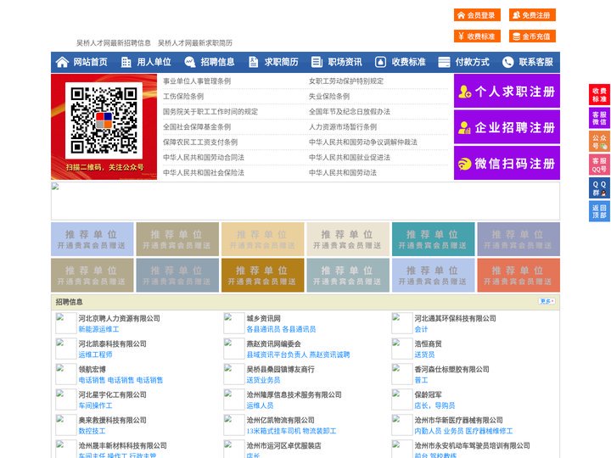Viewport: 611px width, 458px height.
Task: Open 招聘信息 navigation item
Action: [x=217, y=62]
